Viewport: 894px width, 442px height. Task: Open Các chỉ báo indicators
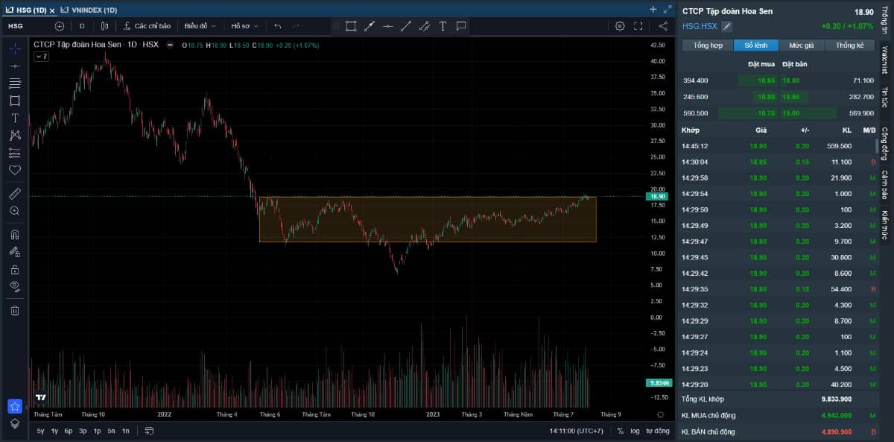click(x=148, y=25)
